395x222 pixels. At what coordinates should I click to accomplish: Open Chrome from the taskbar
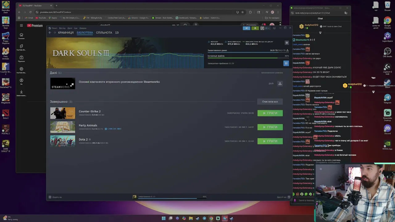click(211, 218)
